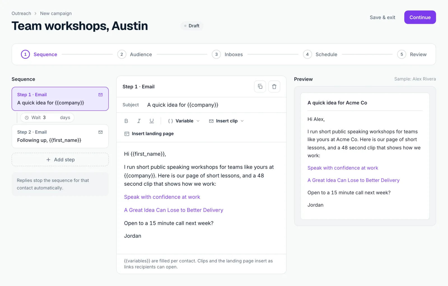
Task: Click the envelope icon on Step 2 card
Action: 101,132
